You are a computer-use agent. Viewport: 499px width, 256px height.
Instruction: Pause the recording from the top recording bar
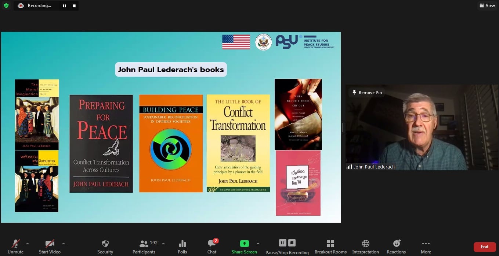click(x=64, y=6)
